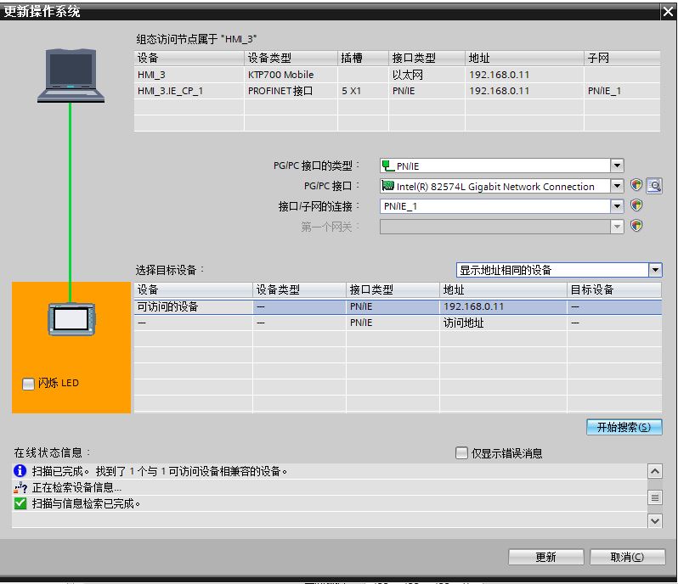This screenshot has height=584, width=678.
Task: Open the PG/PC interface type dropdown
Action: point(617,166)
